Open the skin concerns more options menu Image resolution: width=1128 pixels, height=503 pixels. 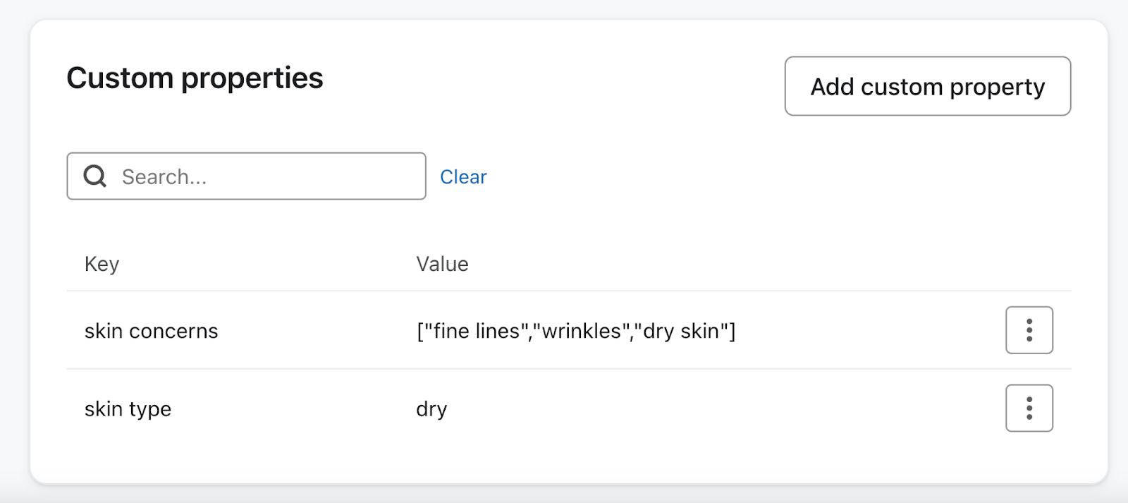point(1029,330)
